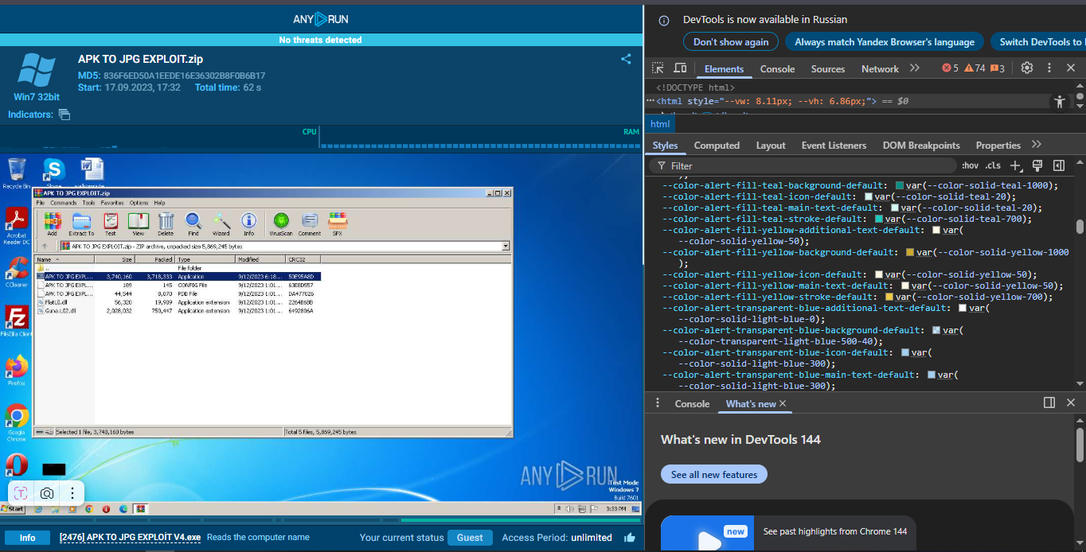Image resolution: width=1086 pixels, height=552 pixels.
Task: Open the accessibility tree view button
Action: click(x=1059, y=102)
